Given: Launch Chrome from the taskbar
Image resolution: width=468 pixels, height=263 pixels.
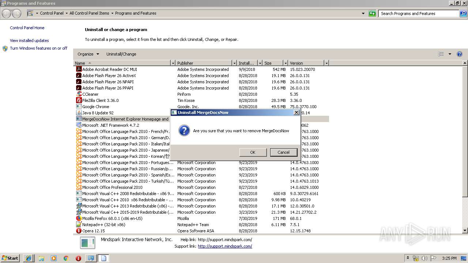Looking at the screenshot, I should (66, 258).
